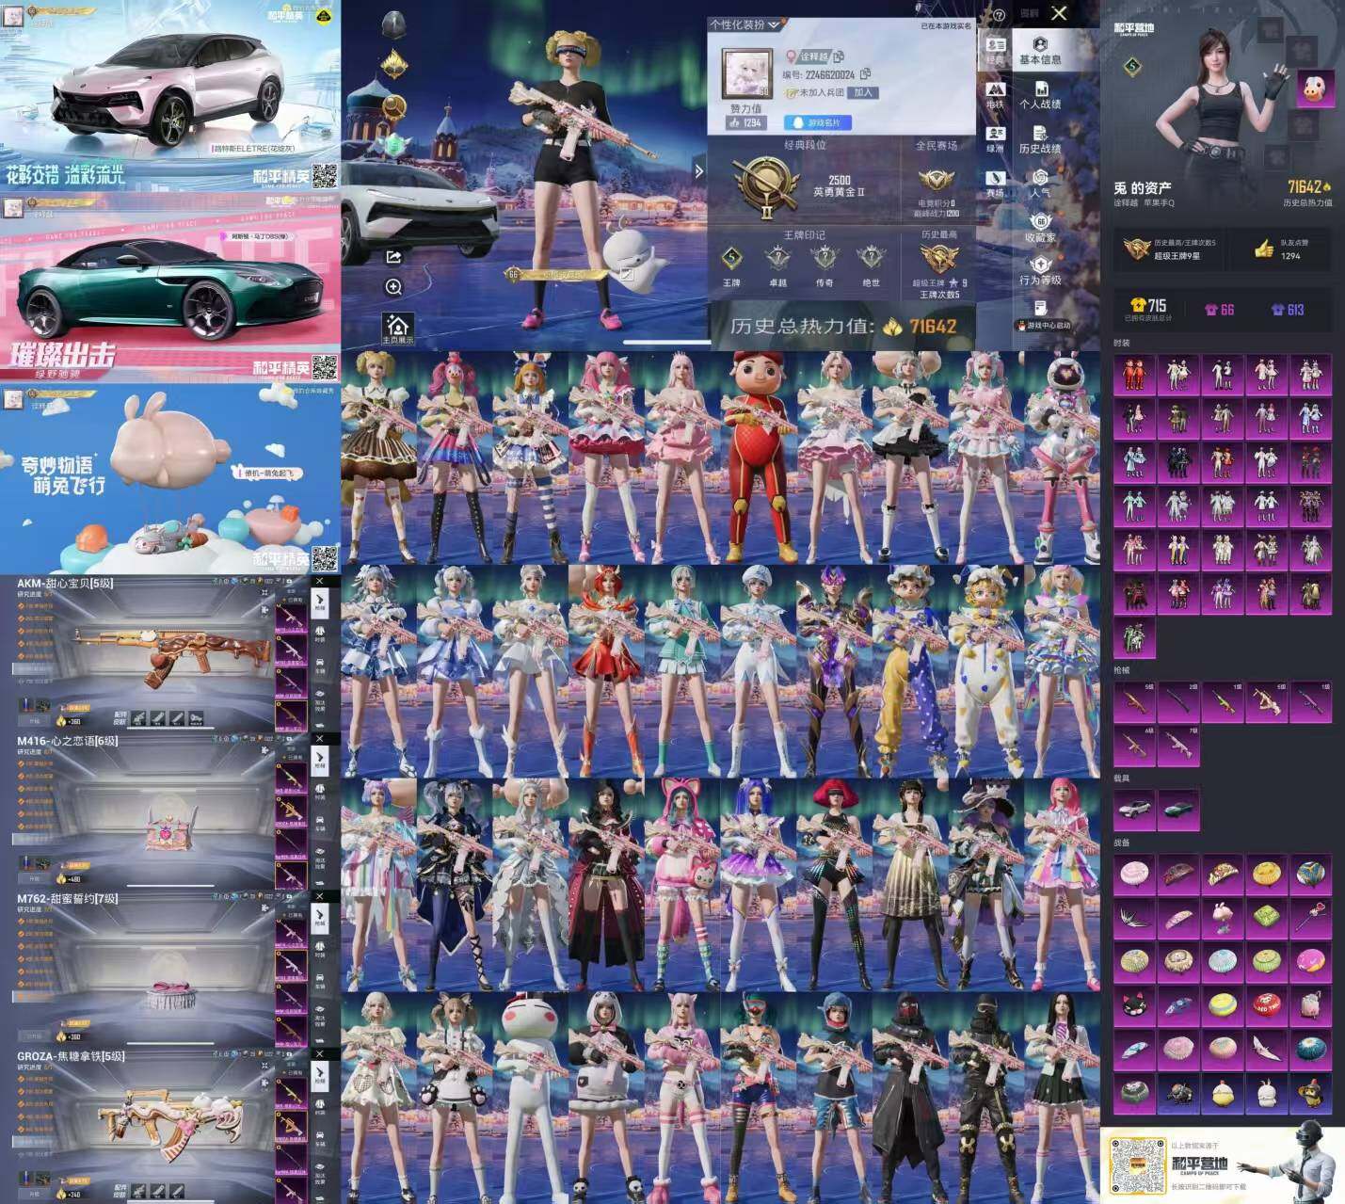The image size is (1345, 1204).
Task: Expand the 个性化装扮 dropdown
Action: coord(746,24)
